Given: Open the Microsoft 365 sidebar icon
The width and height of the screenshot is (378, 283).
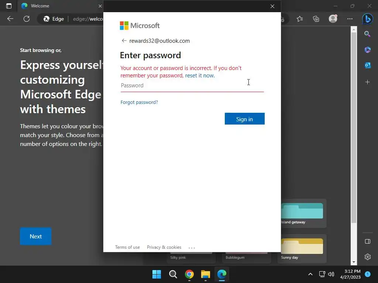Looking at the screenshot, I should (x=367, y=50).
